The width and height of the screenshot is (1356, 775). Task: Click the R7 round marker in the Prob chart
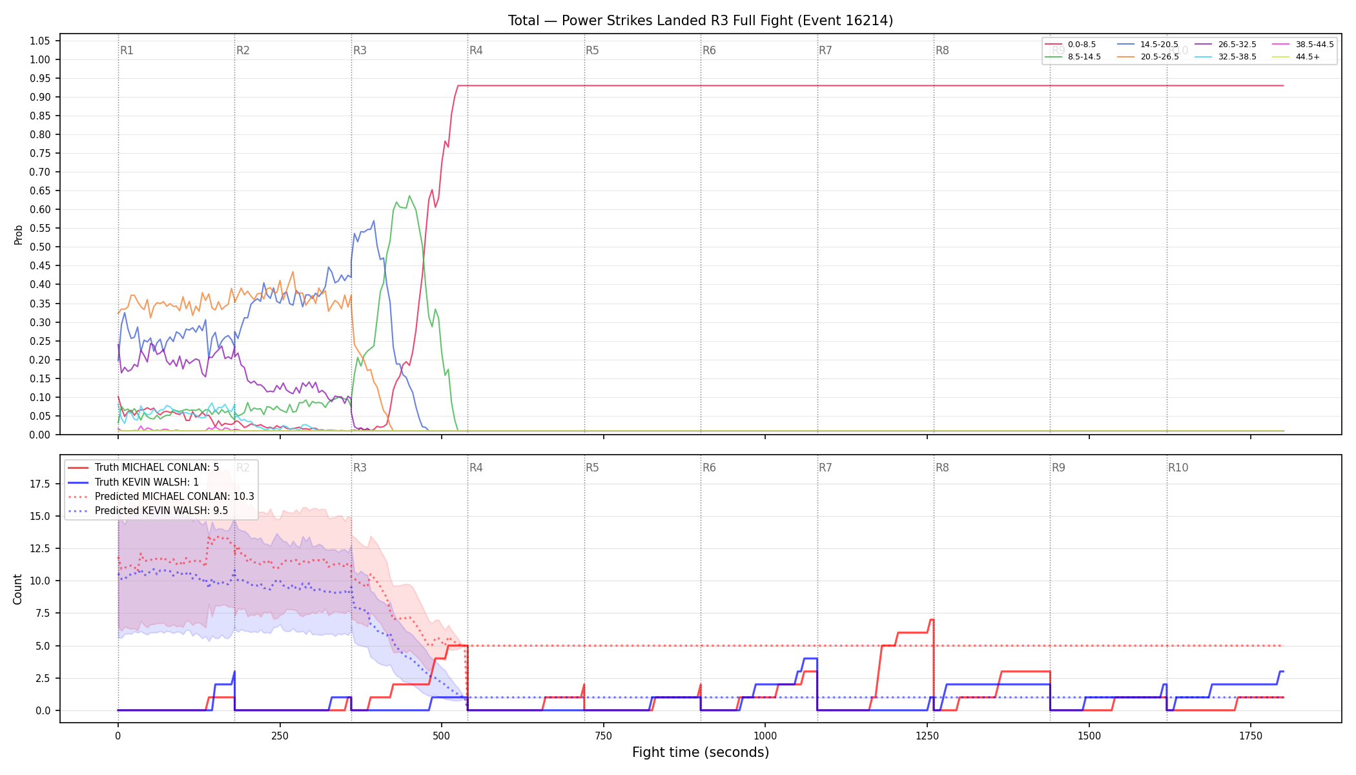(825, 50)
